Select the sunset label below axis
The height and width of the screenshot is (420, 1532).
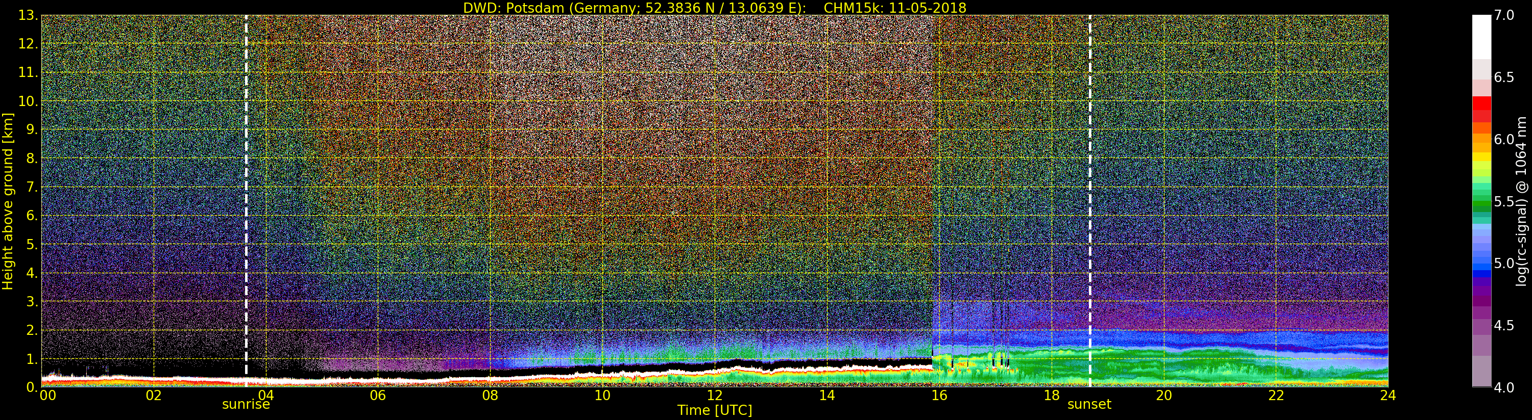pyautogui.click(x=1089, y=405)
